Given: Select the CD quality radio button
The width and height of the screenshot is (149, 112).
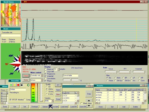Looking at the screenshot, I should (x=47, y=87).
